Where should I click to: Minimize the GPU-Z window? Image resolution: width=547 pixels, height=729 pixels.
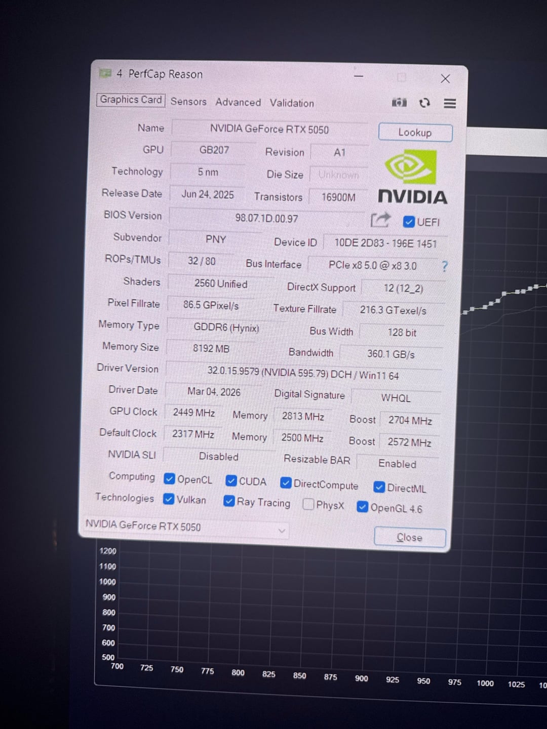click(x=359, y=76)
